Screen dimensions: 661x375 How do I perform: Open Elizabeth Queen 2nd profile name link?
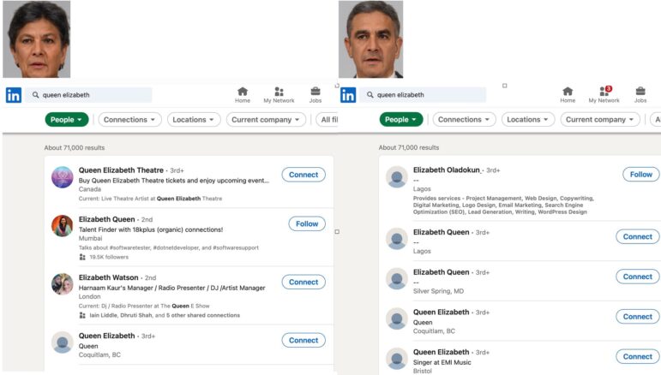pyautogui.click(x=106, y=219)
